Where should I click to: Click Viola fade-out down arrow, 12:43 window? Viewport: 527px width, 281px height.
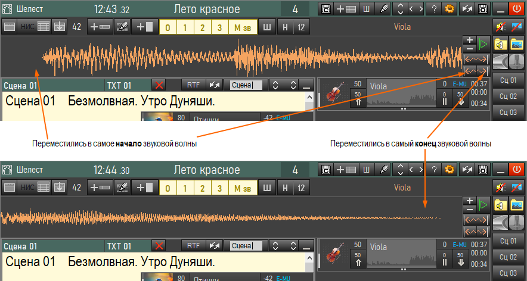pos(461,98)
